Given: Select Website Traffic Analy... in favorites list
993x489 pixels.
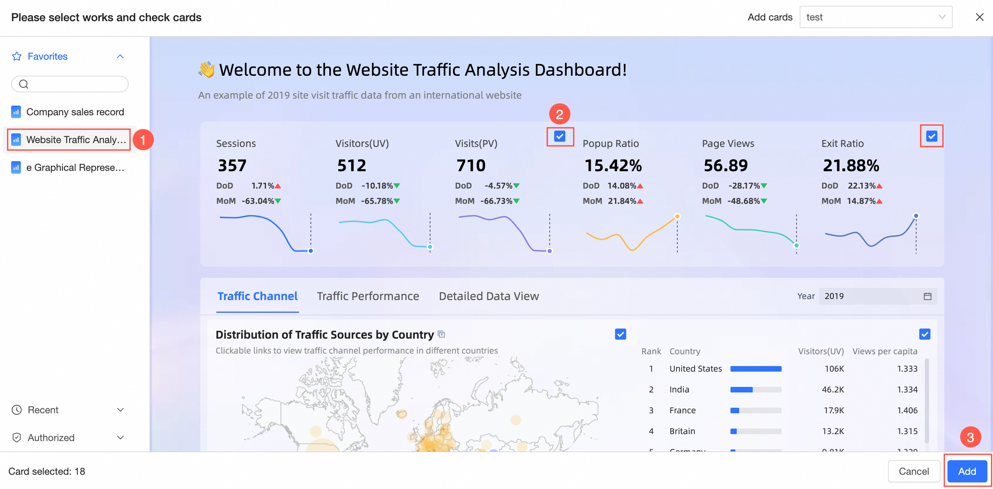Looking at the screenshot, I should 76,140.
